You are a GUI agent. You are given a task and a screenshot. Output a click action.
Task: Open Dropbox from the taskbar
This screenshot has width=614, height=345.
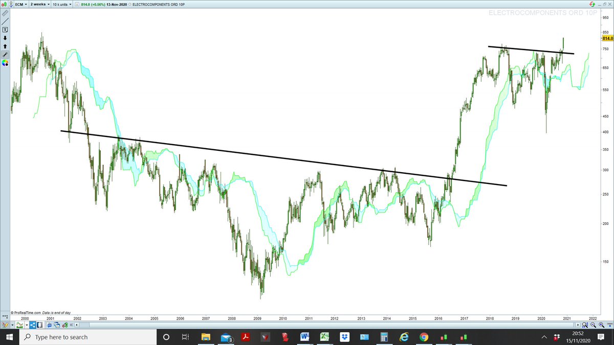[x=344, y=337]
